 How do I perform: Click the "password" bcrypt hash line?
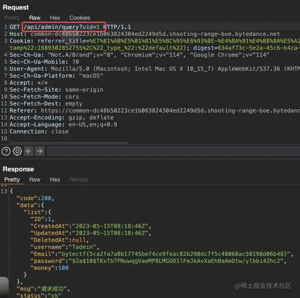point(158,261)
